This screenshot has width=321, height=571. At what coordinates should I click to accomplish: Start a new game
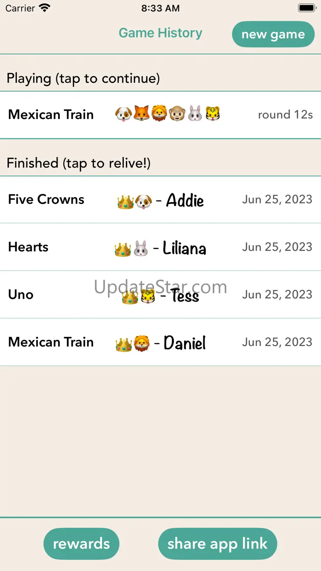pos(273,35)
